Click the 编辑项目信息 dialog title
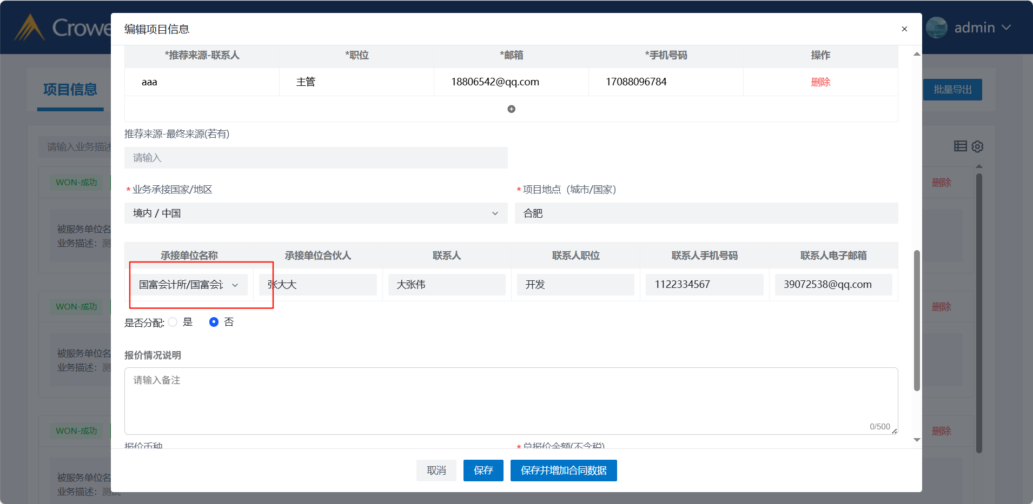Viewport: 1033px width, 504px height. (x=157, y=29)
